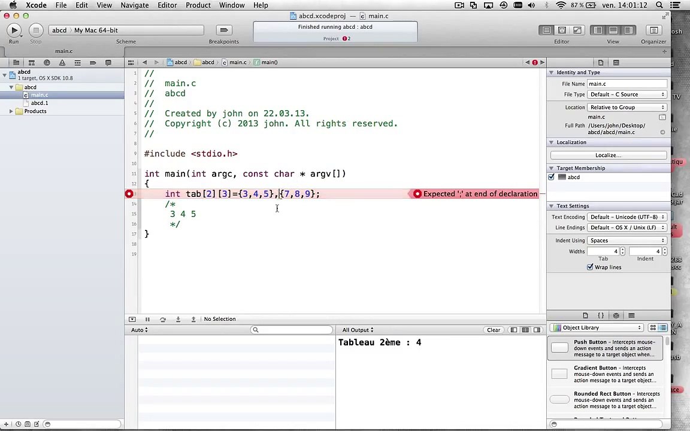Image resolution: width=690 pixels, height=431 pixels.
Task: Open Auto variables scope dropdown
Action: tap(140, 330)
